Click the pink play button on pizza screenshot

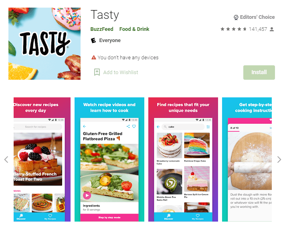pos(87,196)
